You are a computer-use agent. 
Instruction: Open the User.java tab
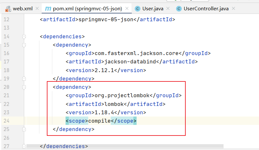(153, 8)
